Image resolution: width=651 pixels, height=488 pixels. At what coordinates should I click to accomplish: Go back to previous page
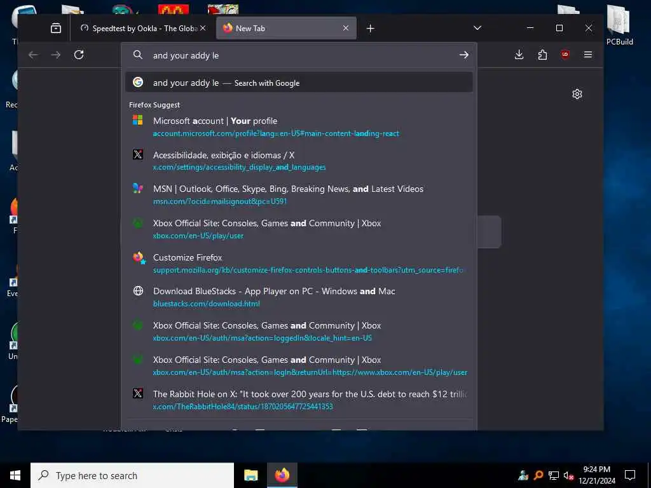pos(33,55)
